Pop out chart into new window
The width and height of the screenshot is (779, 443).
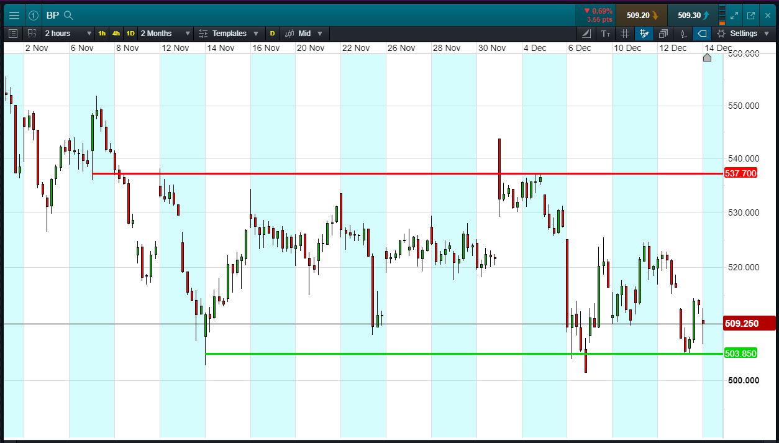coord(751,16)
